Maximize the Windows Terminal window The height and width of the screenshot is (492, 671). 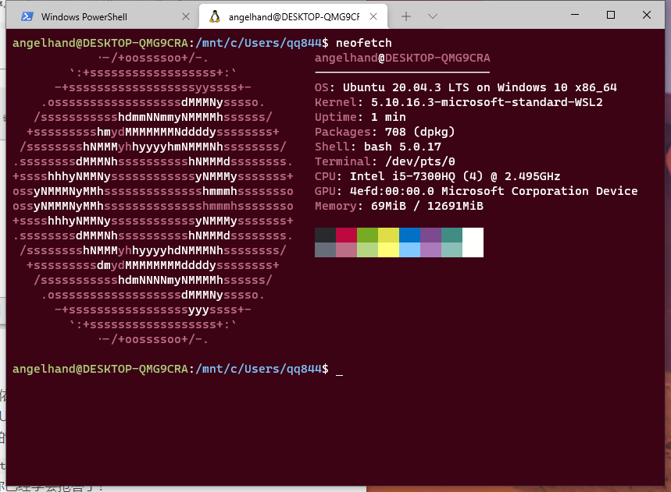pos(611,15)
